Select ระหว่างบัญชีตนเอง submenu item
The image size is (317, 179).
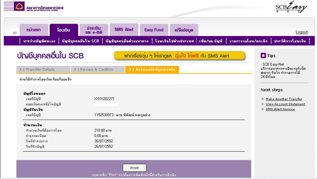tap(39, 41)
